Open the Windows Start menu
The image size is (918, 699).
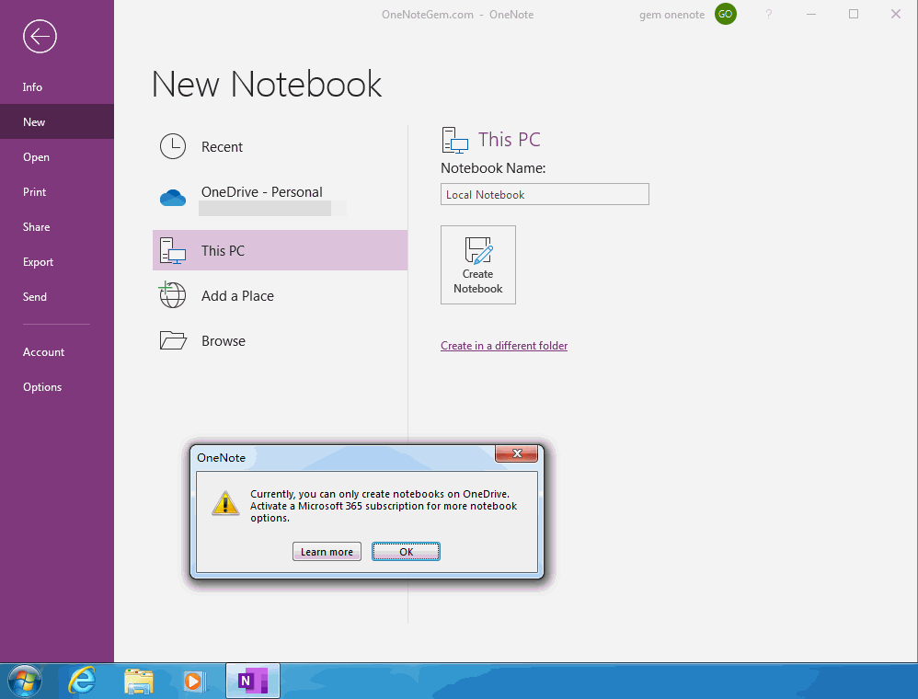23,681
